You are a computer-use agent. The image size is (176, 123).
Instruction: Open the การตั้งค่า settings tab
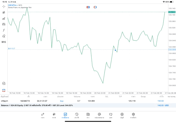click(133, 115)
